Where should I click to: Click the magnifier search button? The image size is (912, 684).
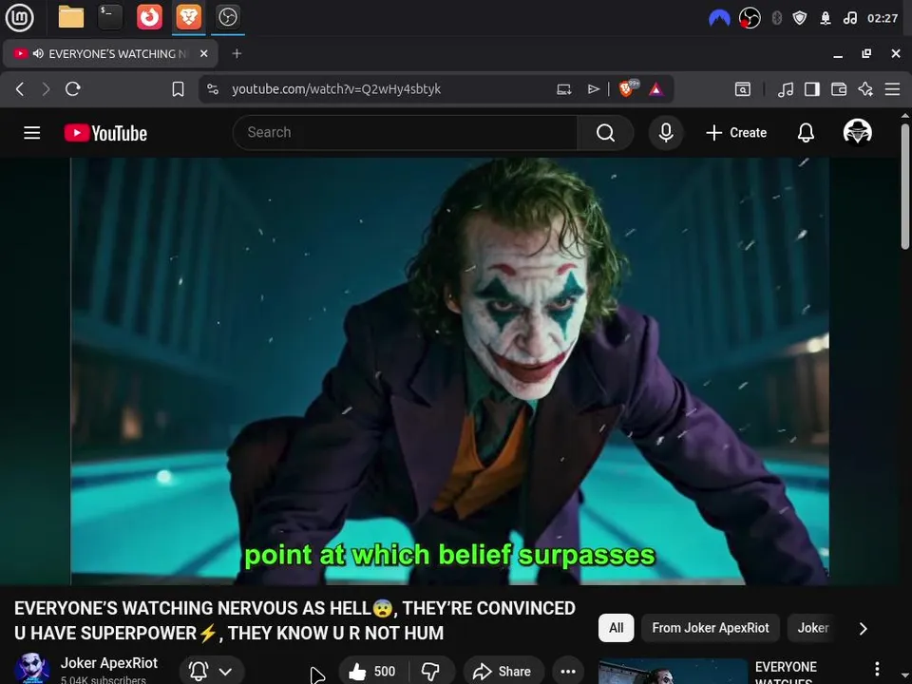tap(605, 133)
